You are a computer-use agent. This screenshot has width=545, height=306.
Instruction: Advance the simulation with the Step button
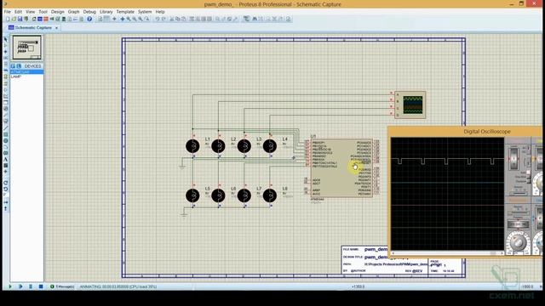pyautogui.click(x=20, y=286)
